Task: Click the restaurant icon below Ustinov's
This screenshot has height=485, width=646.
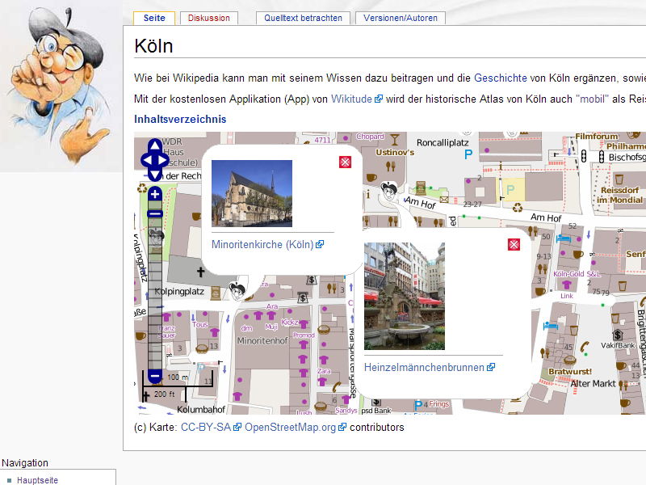Action: tap(391, 167)
